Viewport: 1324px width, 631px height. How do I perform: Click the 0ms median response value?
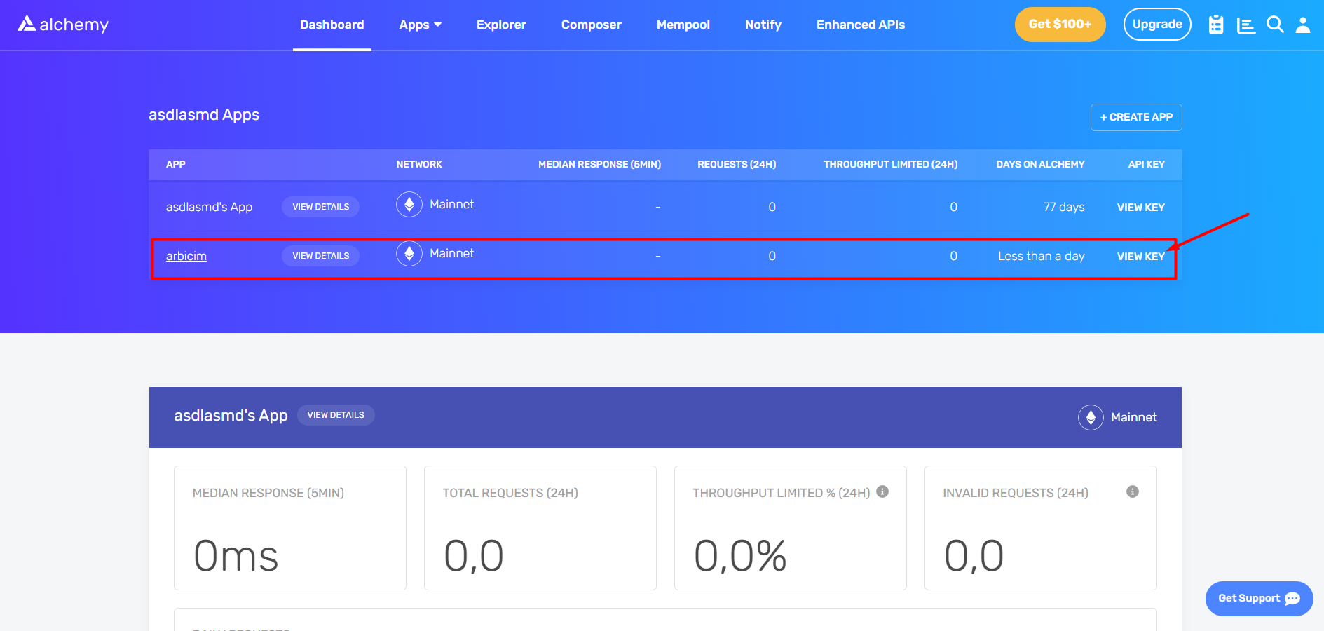(236, 556)
